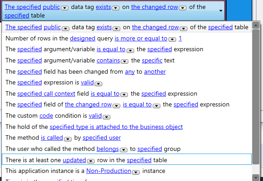Select 'There is at least one updated row' condition
This screenshot has height=181, width=263.
coord(127,159)
